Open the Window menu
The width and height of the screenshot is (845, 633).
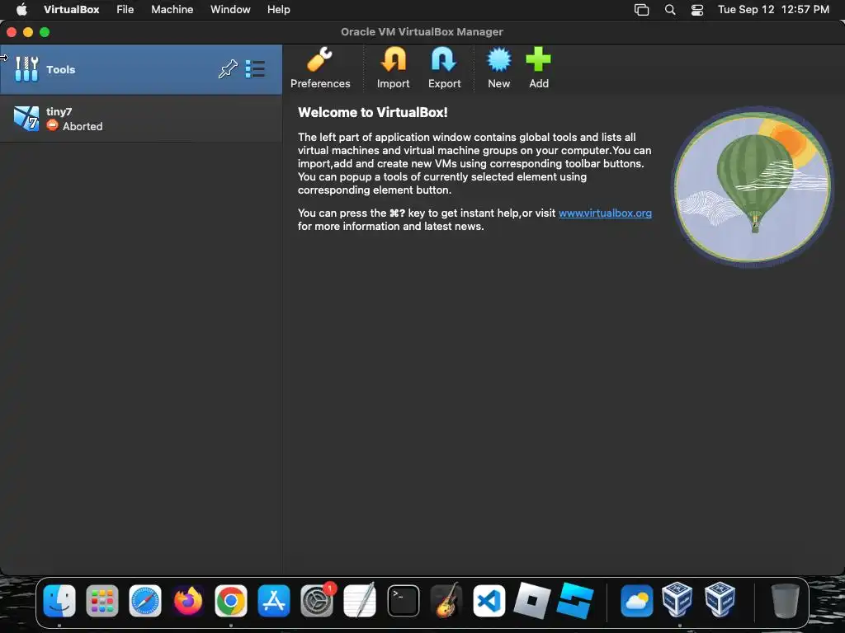coord(230,10)
